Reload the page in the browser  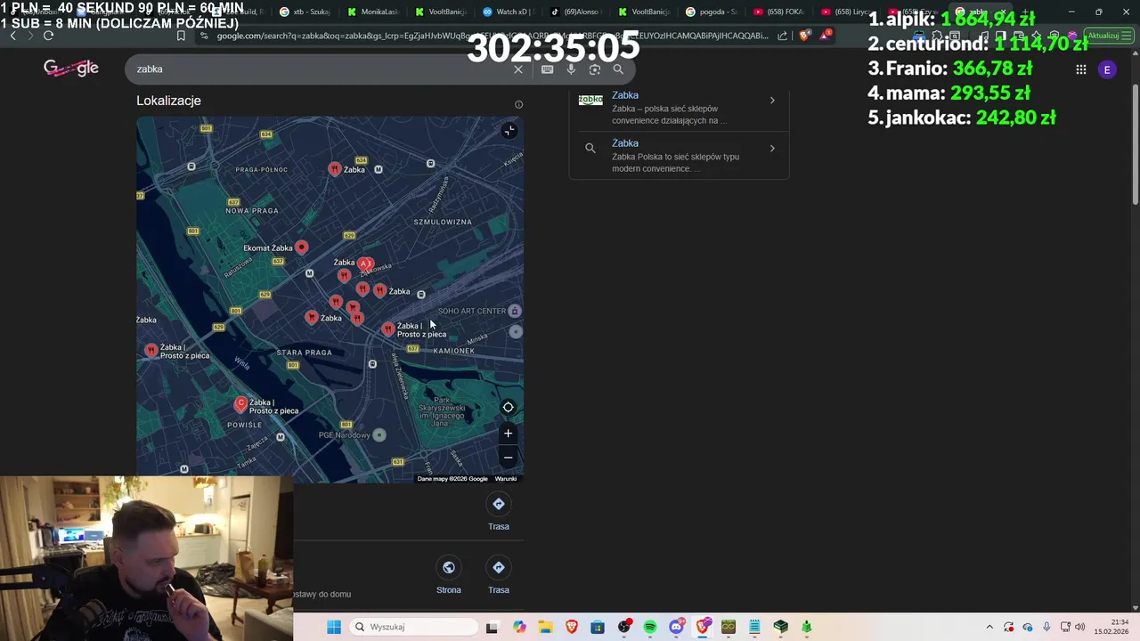[x=48, y=36]
